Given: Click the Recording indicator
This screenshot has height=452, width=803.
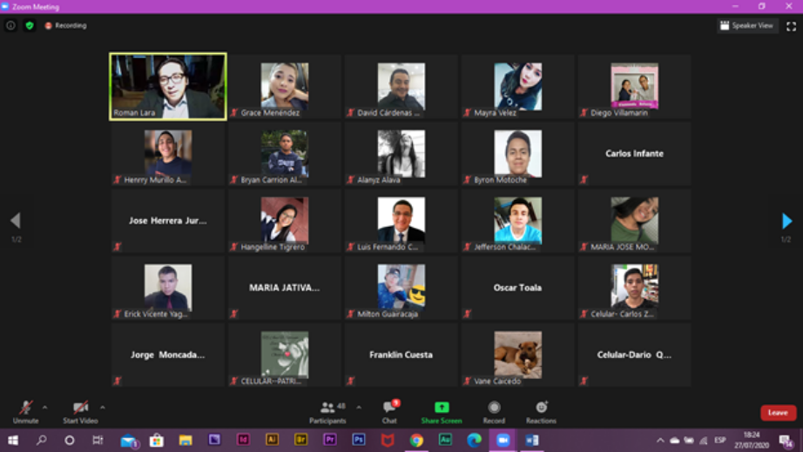Looking at the screenshot, I should pyautogui.click(x=65, y=25).
